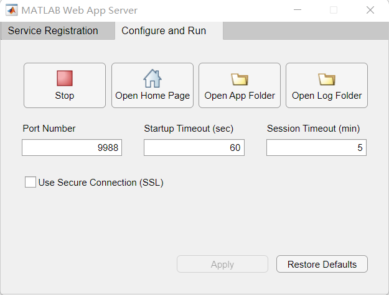Minimize the MATLAB Web App Server window

[x=298, y=10]
